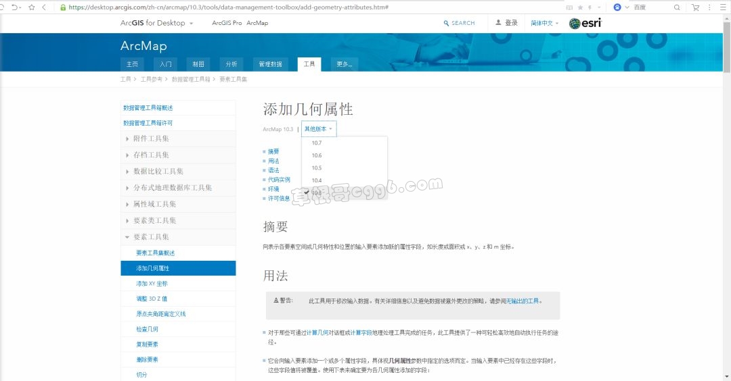
Task: Click the green padlock security icon
Action: [63, 7]
